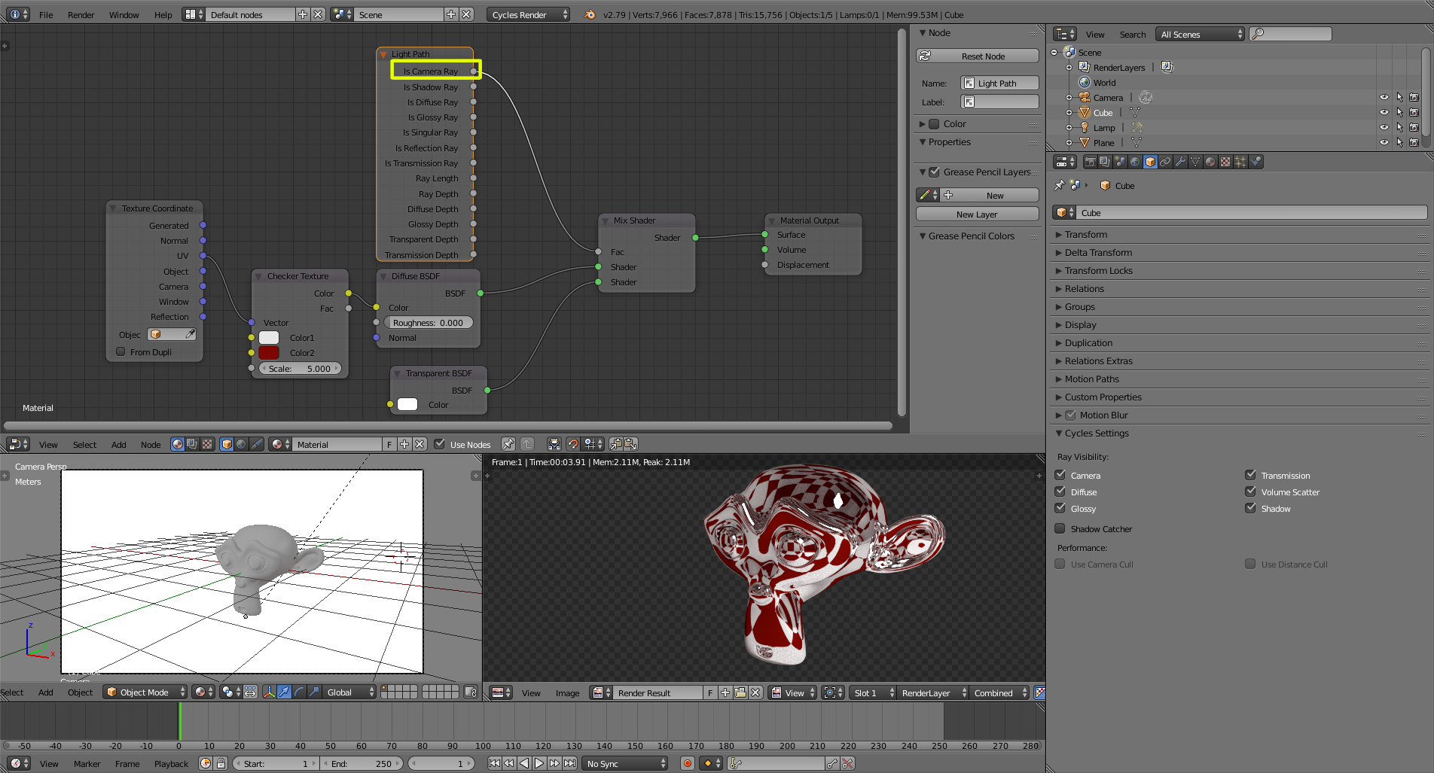Screen dimensions: 1434x773
Task: Uncheck Volume Scatter ray visibility
Action: [1250, 491]
